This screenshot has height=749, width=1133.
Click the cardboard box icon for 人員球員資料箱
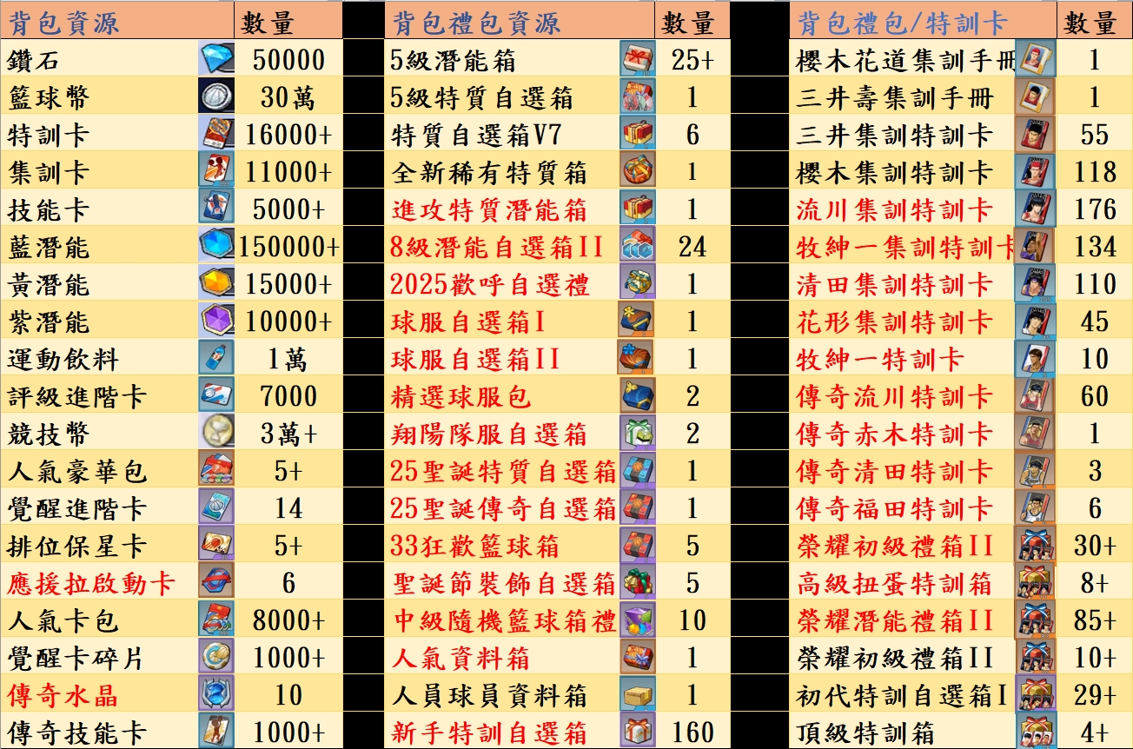637,694
